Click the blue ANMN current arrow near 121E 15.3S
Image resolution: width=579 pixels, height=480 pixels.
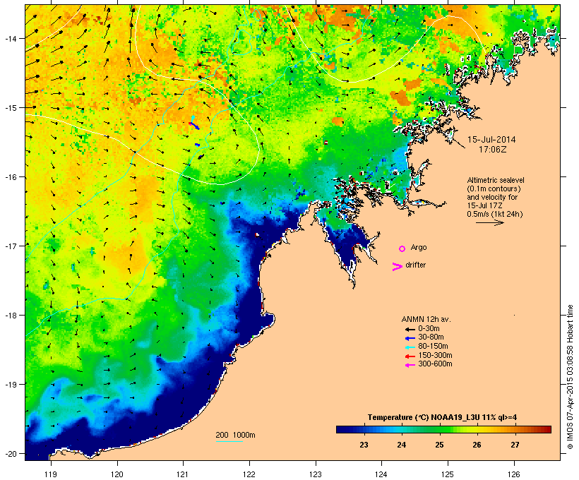pos(196,126)
